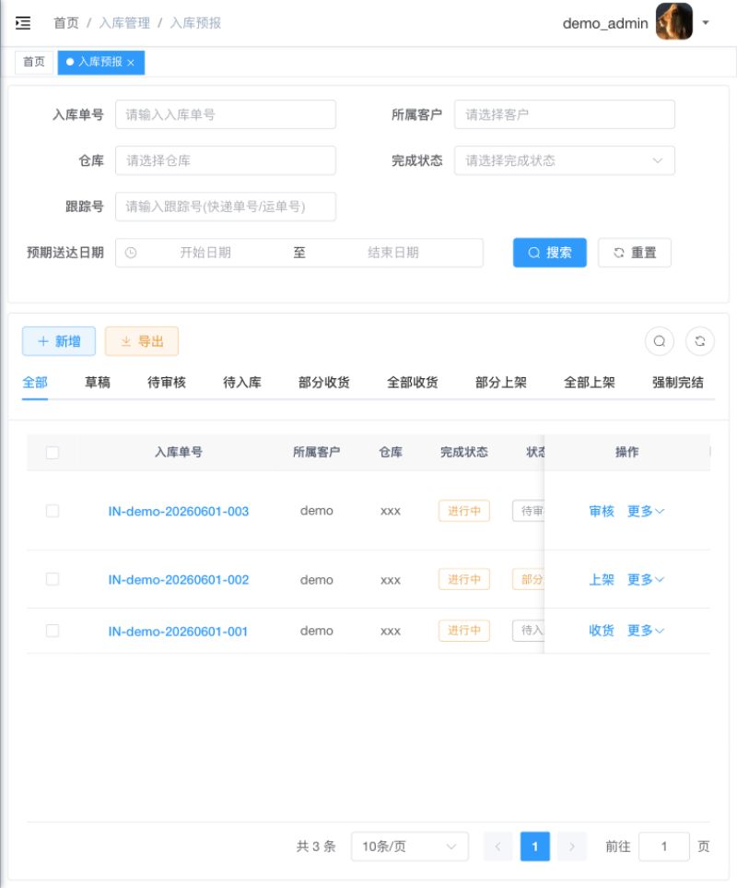Viewport: 737px width, 888px height.
Task: Click 进行中 tag in order 003 row
Action: click(463, 511)
